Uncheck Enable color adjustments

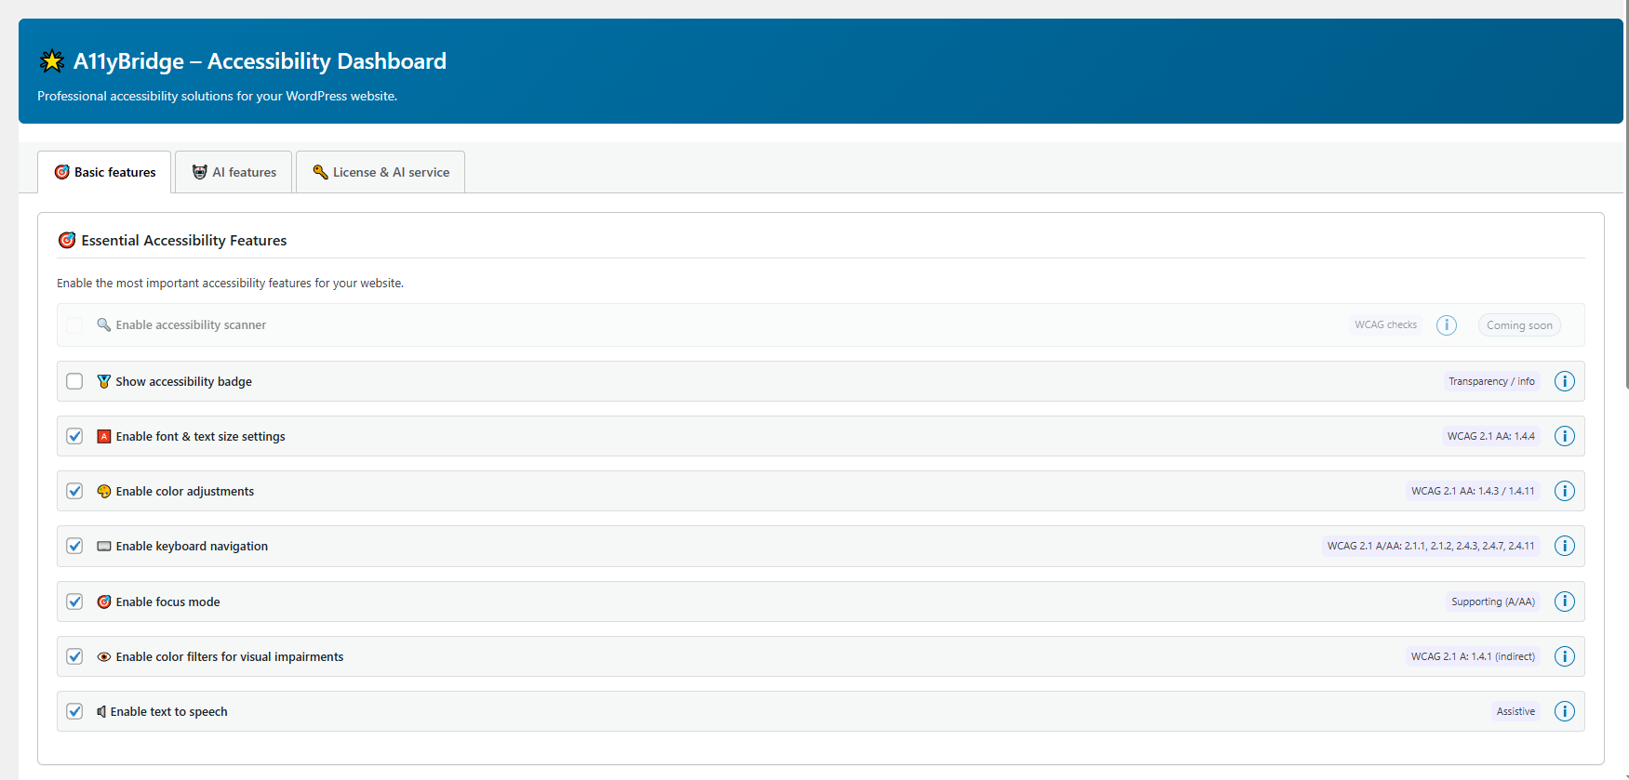pos(74,491)
